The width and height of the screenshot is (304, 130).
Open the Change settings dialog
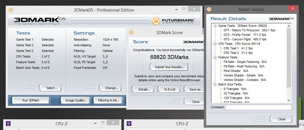coord(111,88)
